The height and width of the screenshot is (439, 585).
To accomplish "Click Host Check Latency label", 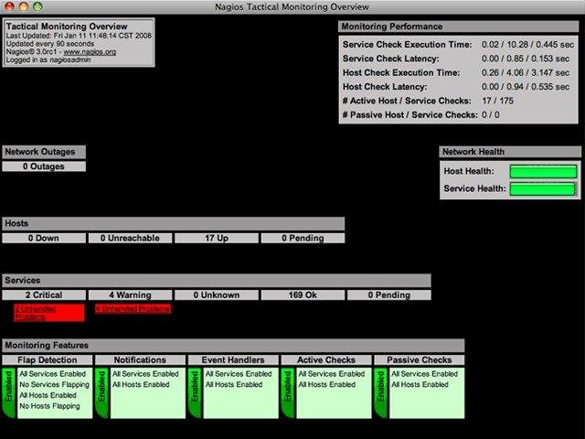I will pyautogui.click(x=385, y=87).
